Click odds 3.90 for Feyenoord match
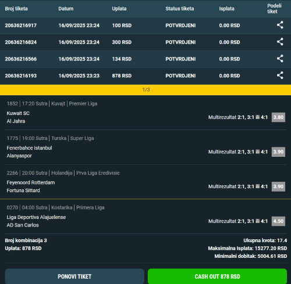This screenshot has height=284, width=291. coord(278,186)
